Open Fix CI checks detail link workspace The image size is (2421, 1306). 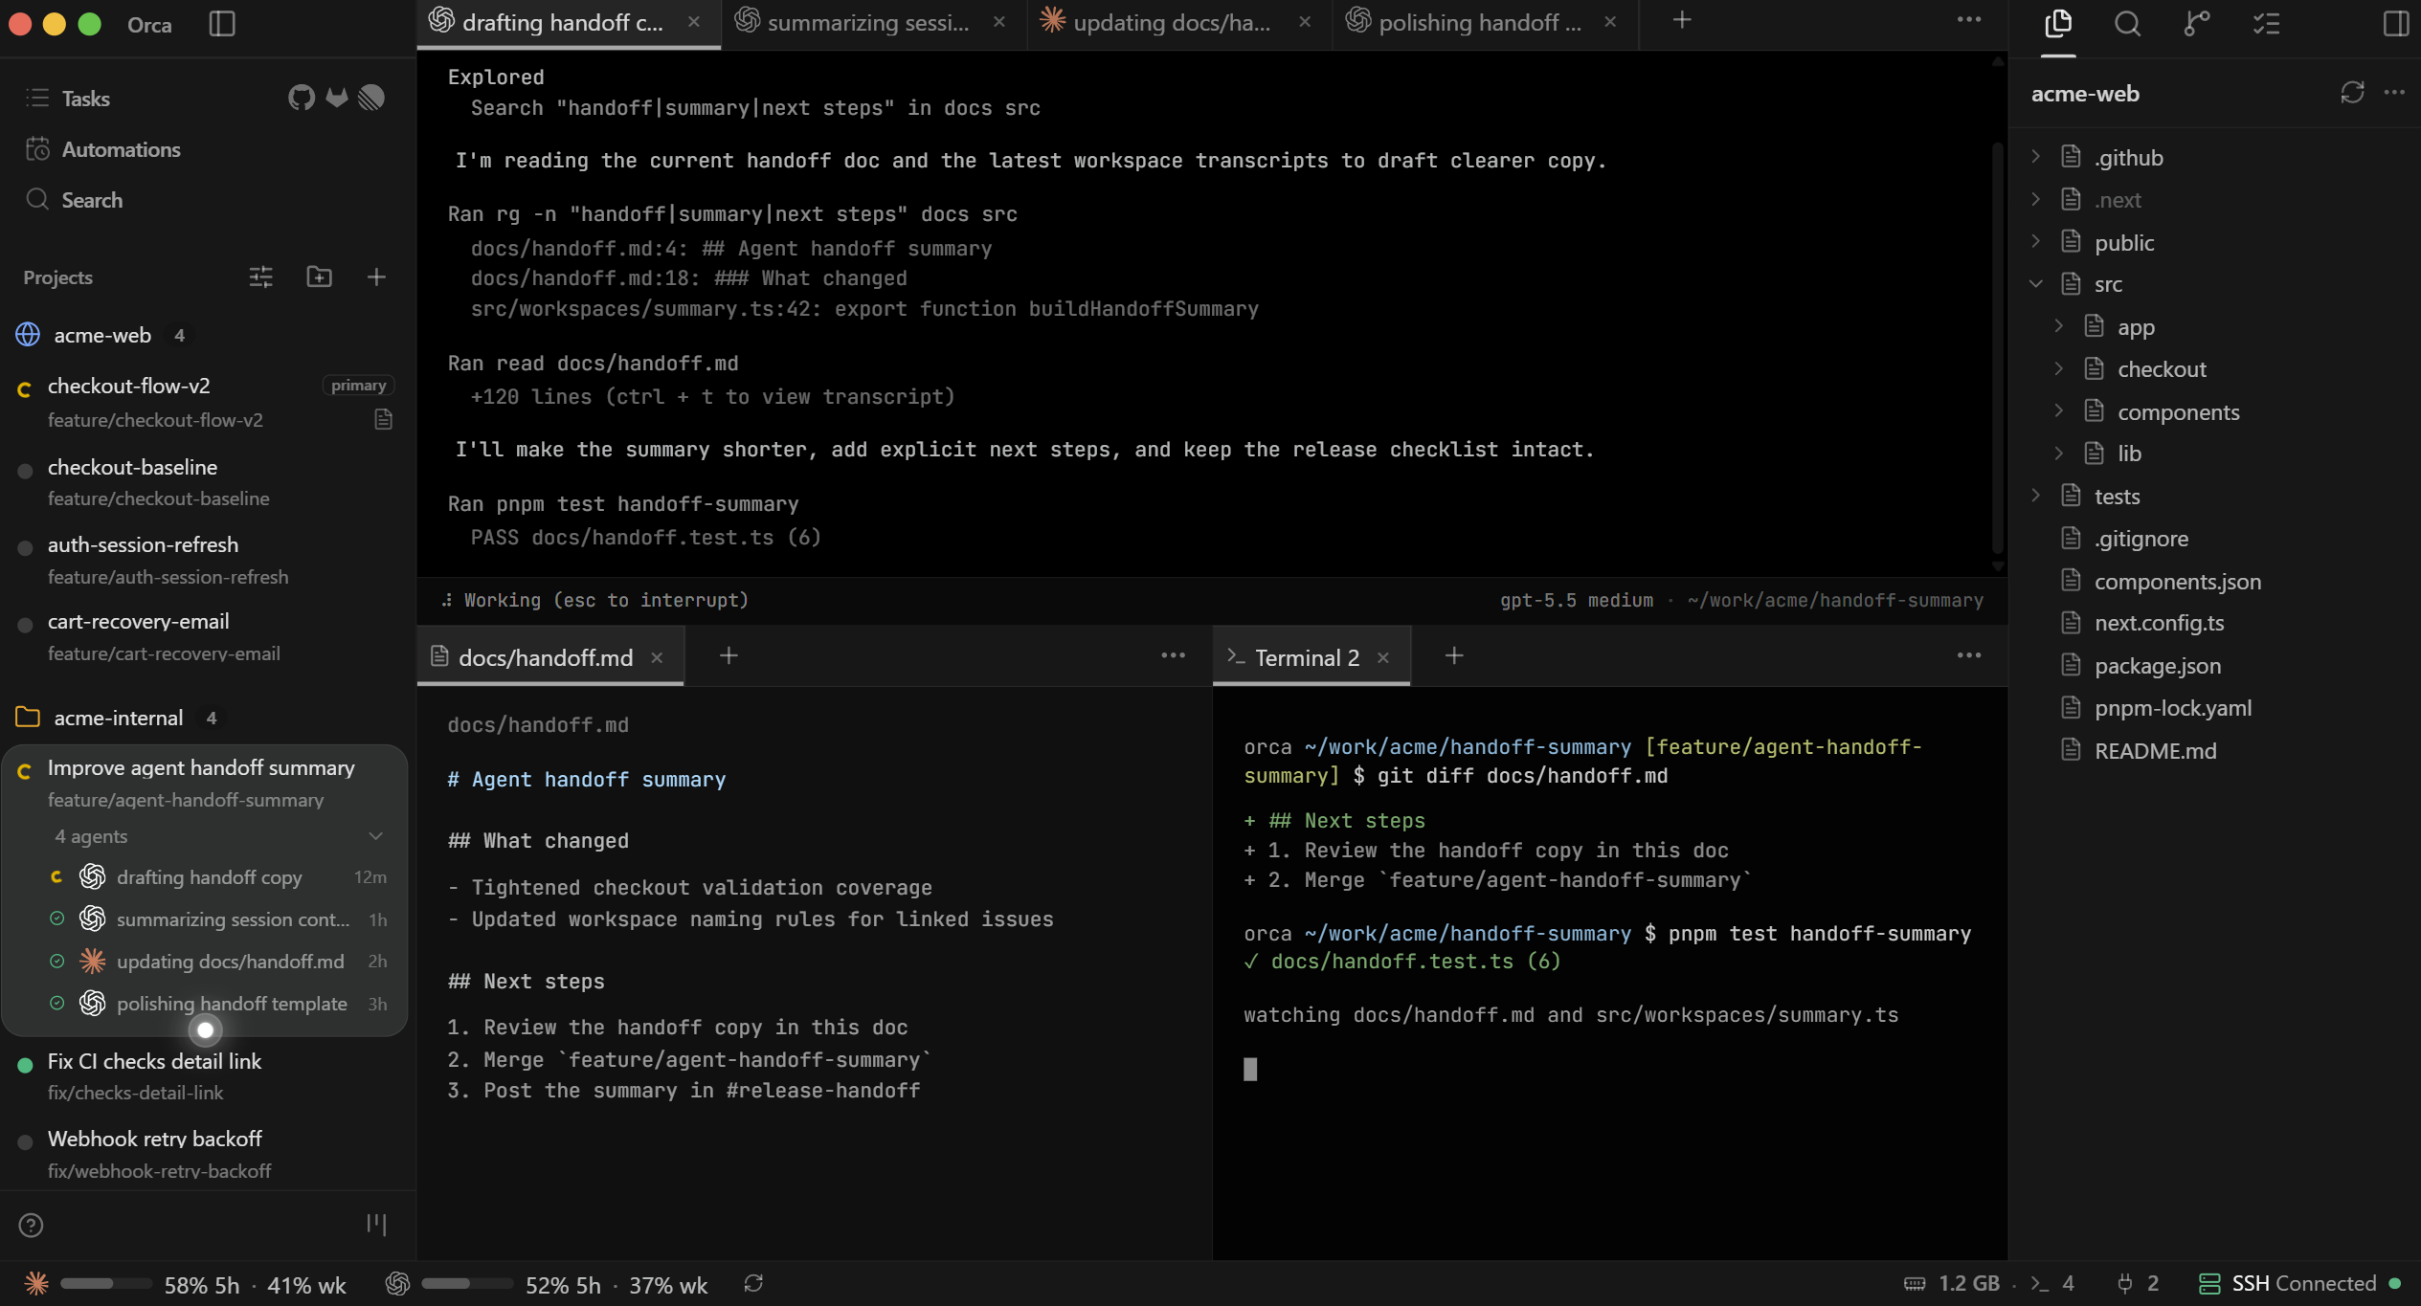click(206, 1076)
